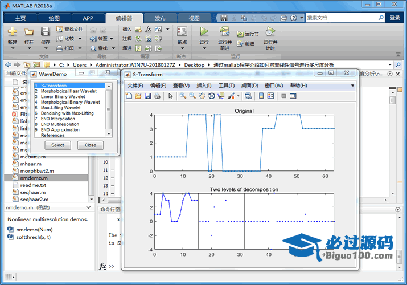The height and width of the screenshot is (285, 407).
Task: Click Open File icon in S-Transform toolbar
Action: pyautogui.click(x=138, y=96)
